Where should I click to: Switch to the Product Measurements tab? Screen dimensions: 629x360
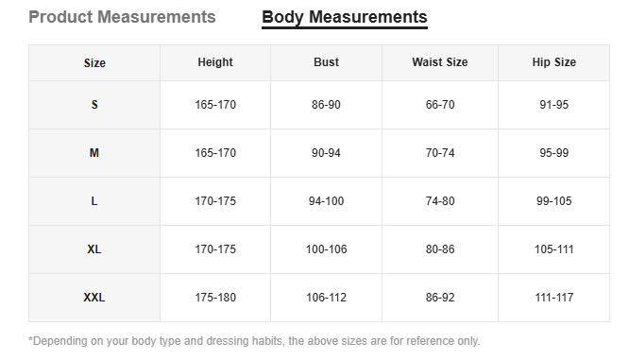pos(122,17)
